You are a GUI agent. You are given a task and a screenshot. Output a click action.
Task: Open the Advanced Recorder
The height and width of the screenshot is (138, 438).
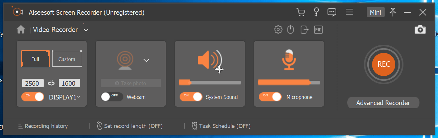click(383, 103)
